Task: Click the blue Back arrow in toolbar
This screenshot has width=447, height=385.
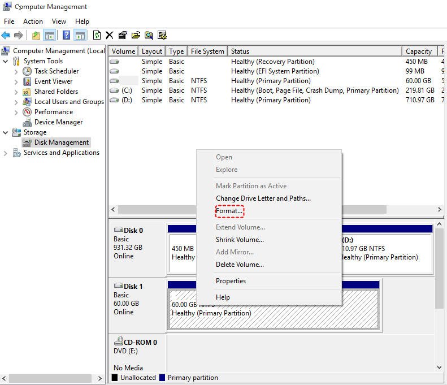Action: click(6, 35)
